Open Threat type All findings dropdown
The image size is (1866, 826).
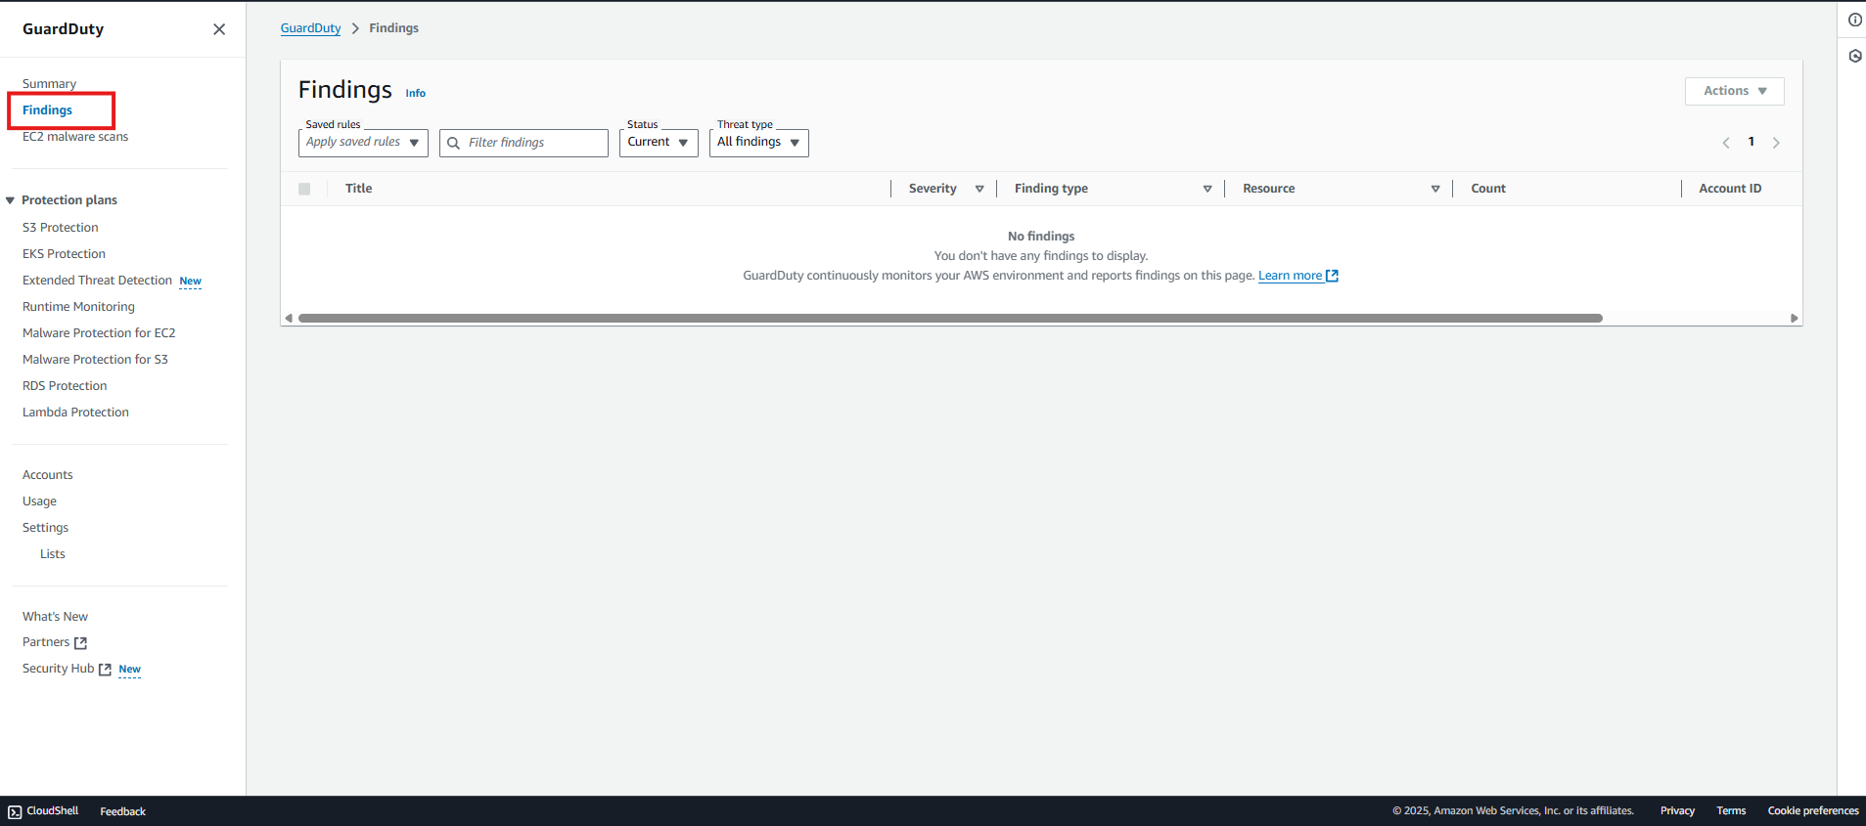pyautogui.click(x=758, y=143)
